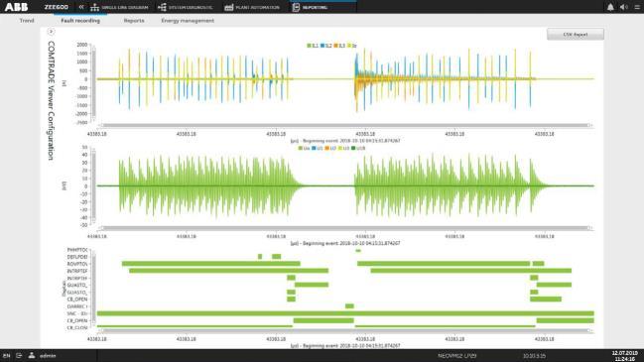Click the DARREC small green event marker
This screenshot has height=362, width=644.
[349, 305]
